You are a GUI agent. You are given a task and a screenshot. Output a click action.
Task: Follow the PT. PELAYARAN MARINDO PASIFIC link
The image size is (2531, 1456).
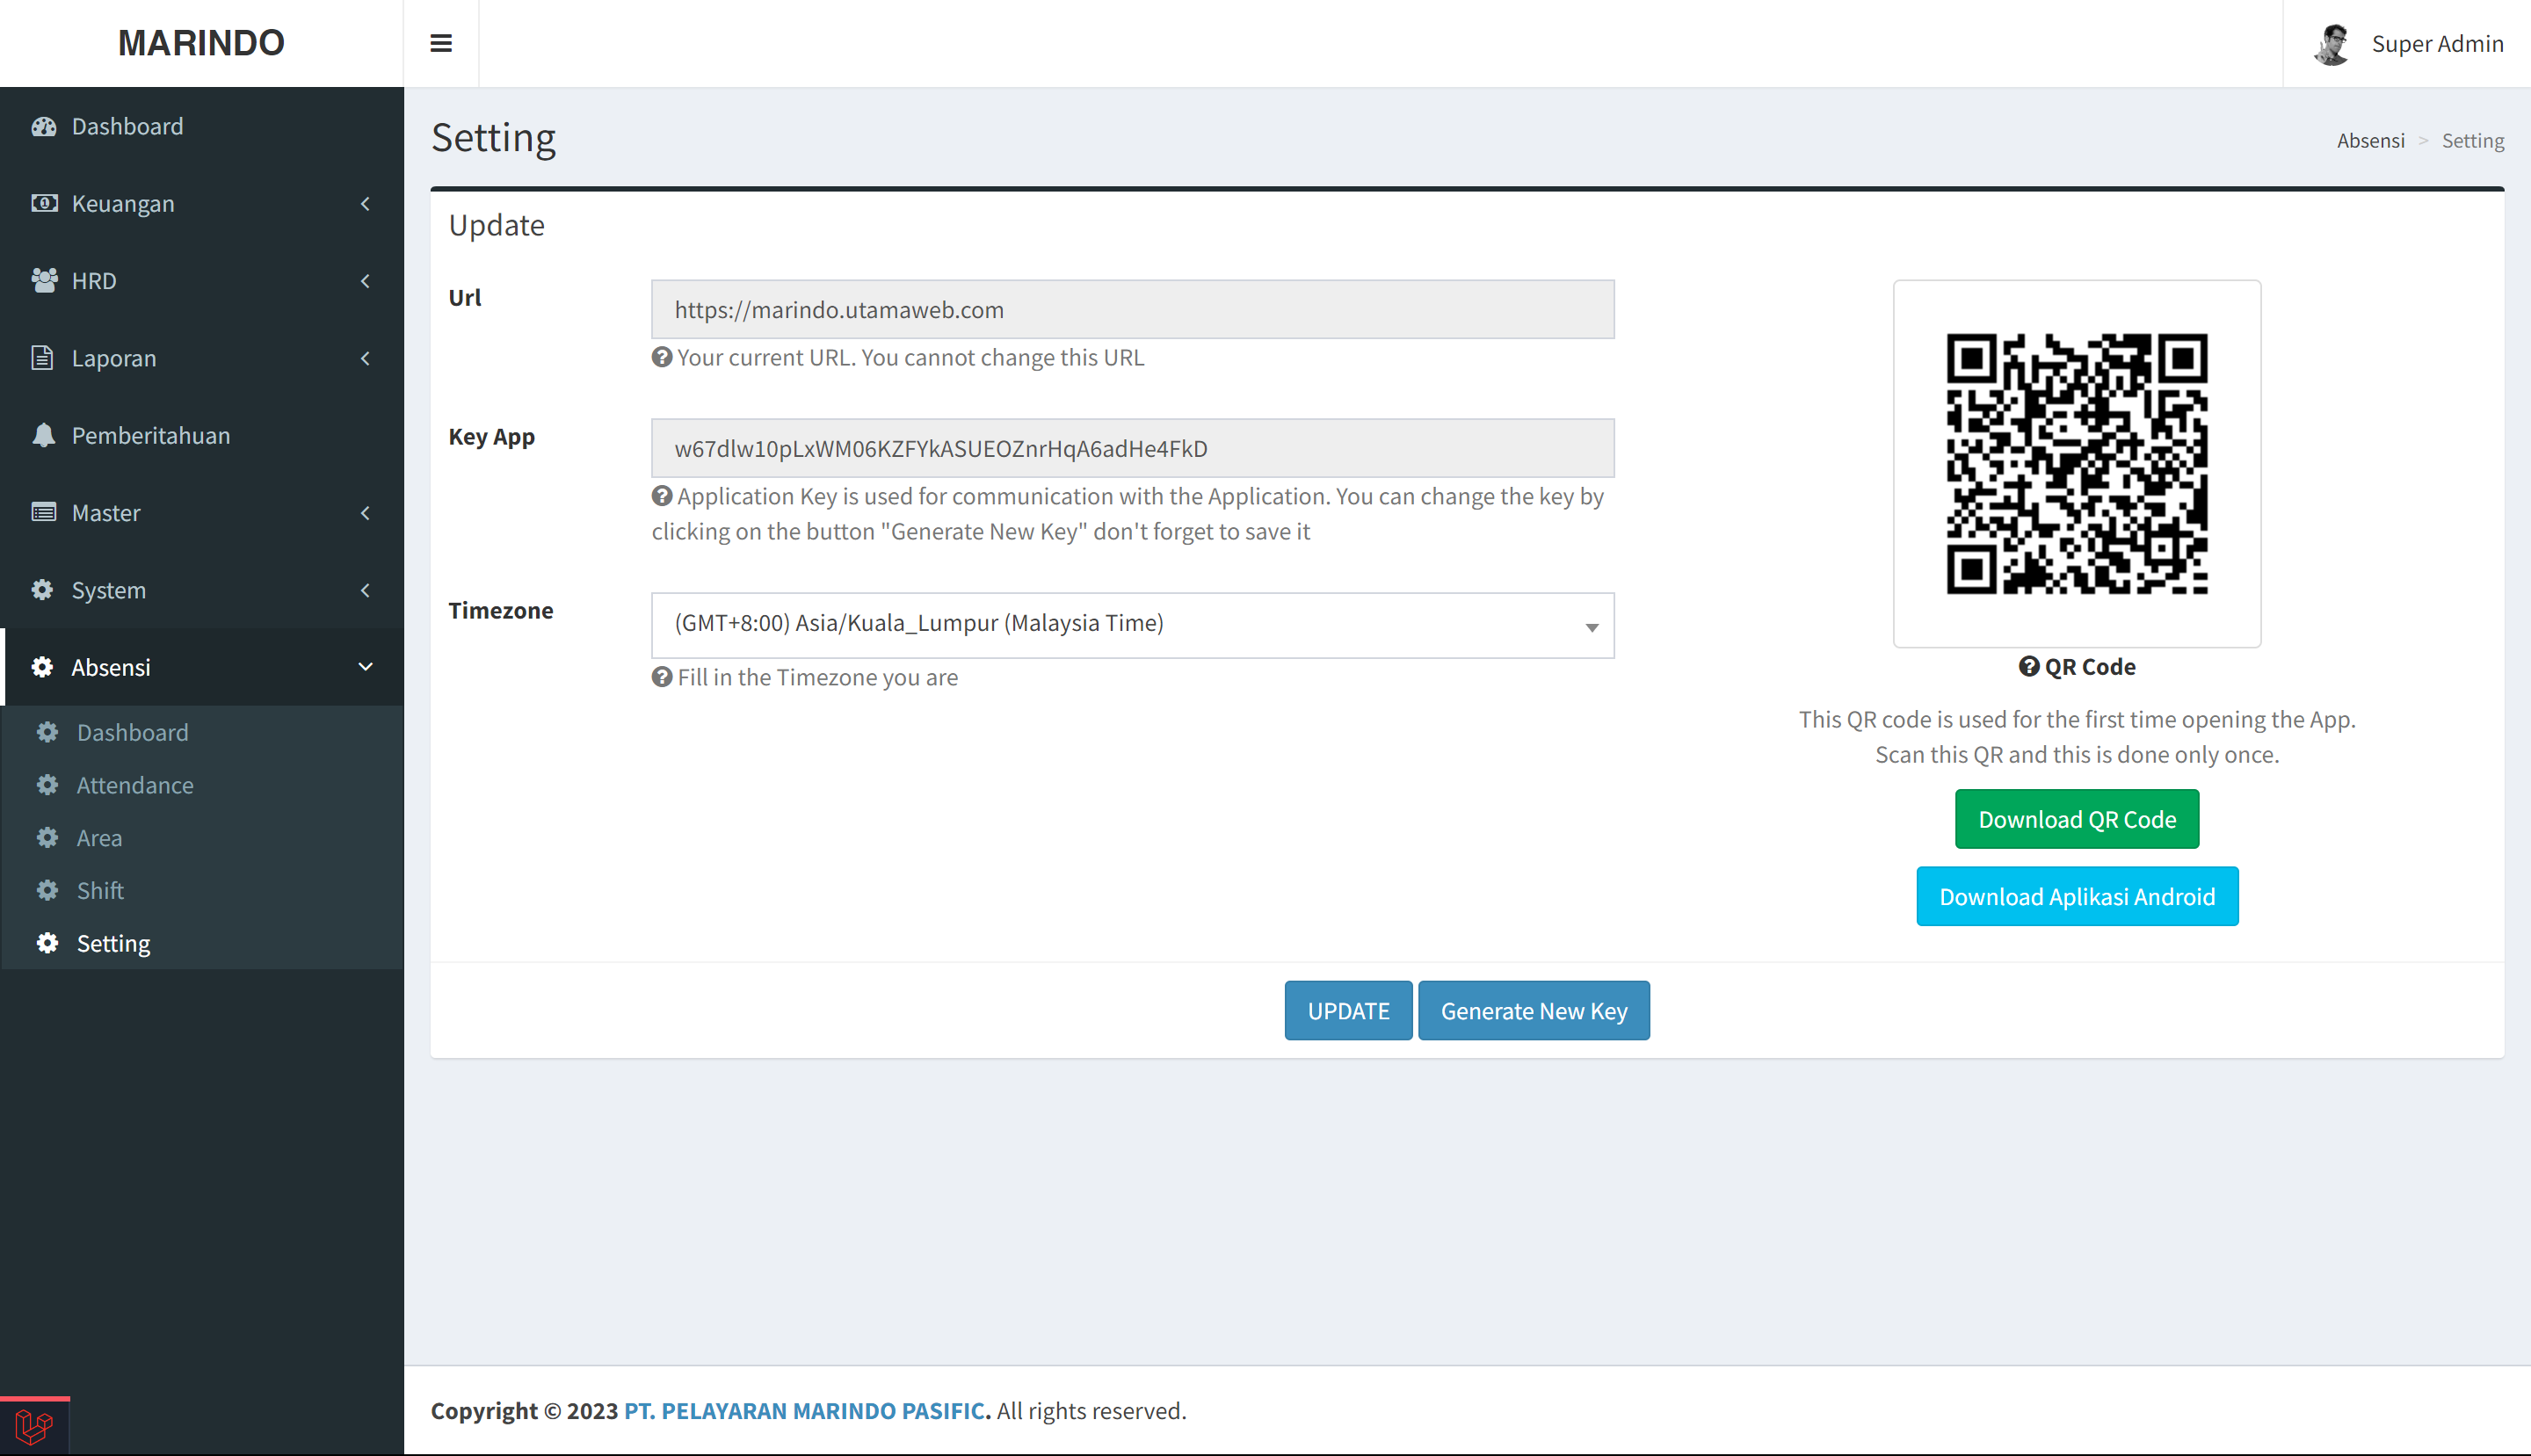806,1410
